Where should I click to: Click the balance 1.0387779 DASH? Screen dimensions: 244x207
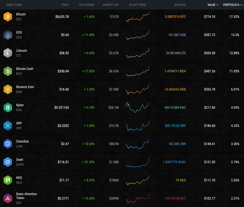[x=174, y=162]
